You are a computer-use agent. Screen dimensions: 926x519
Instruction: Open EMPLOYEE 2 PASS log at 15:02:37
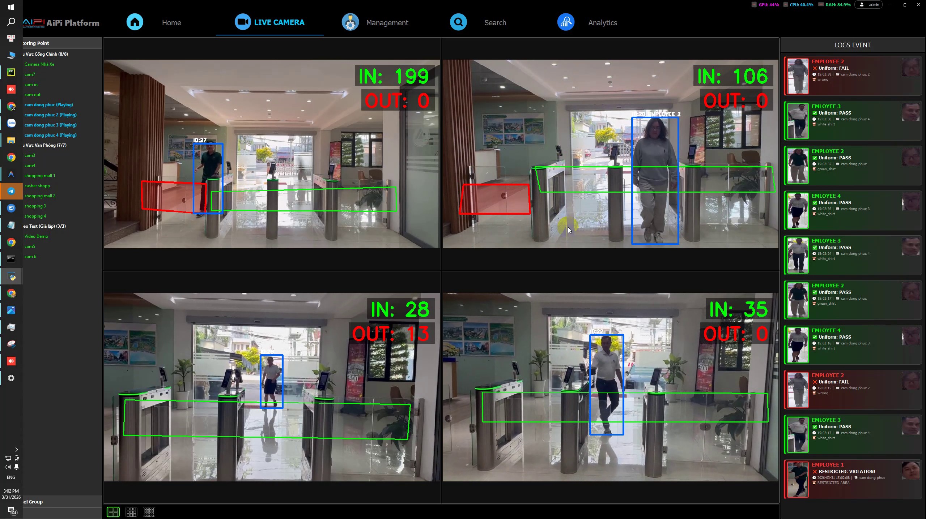(x=853, y=166)
